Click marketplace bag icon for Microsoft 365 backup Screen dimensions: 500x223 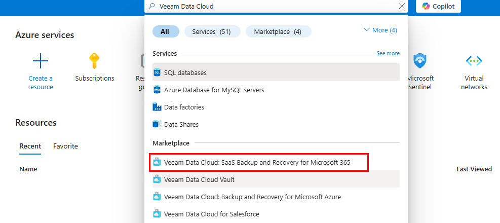click(157, 162)
